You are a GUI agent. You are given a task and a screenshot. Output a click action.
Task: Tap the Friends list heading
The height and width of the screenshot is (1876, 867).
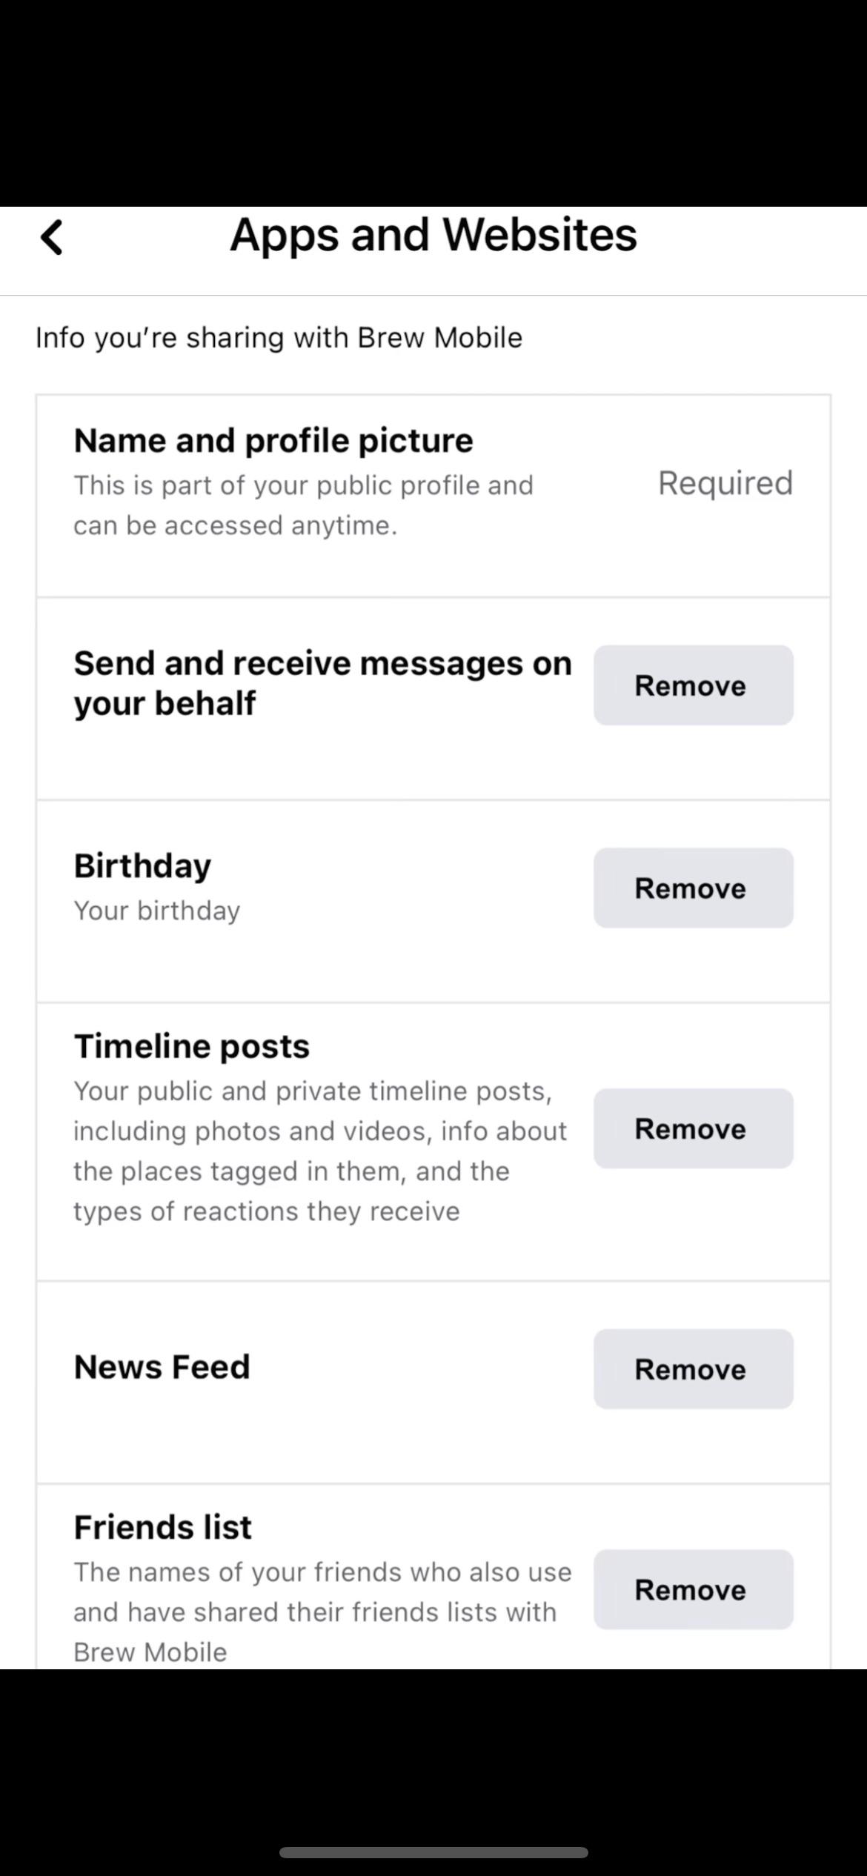click(x=163, y=1527)
